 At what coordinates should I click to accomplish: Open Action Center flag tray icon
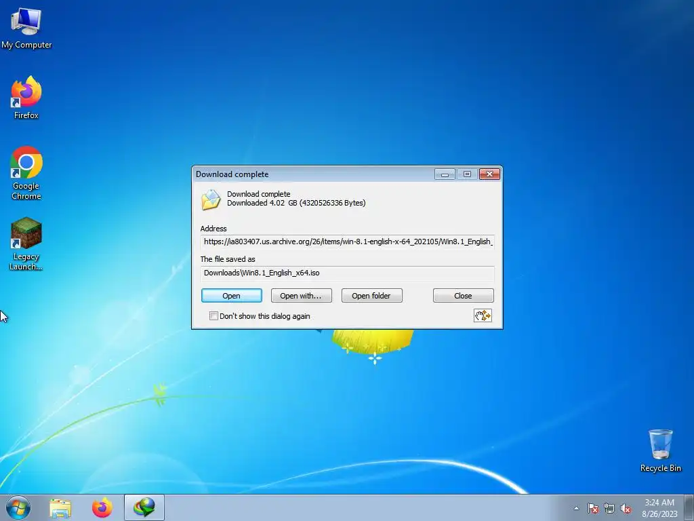593,508
